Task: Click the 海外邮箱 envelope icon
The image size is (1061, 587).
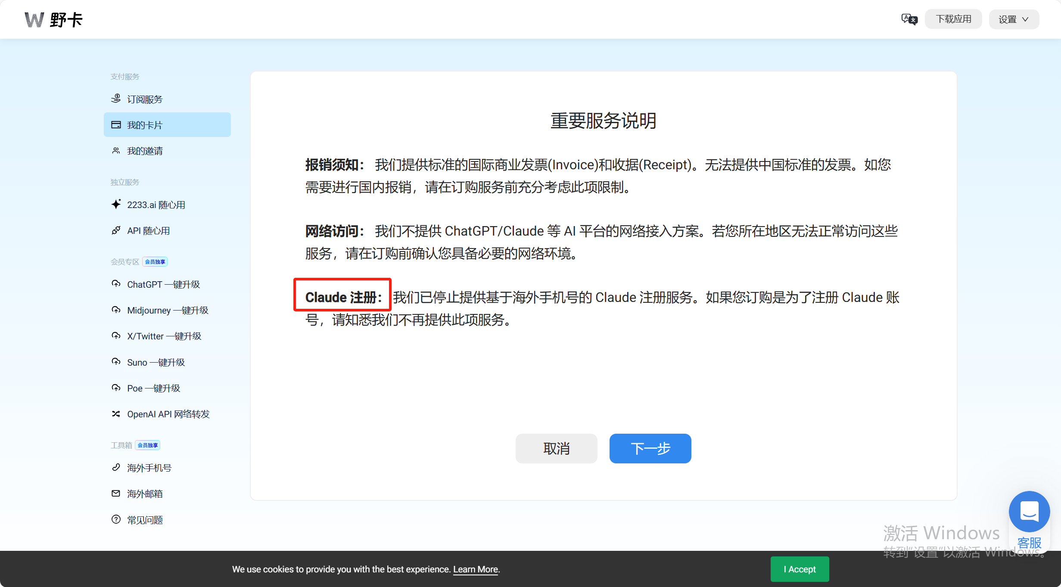Action: (116, 494)
